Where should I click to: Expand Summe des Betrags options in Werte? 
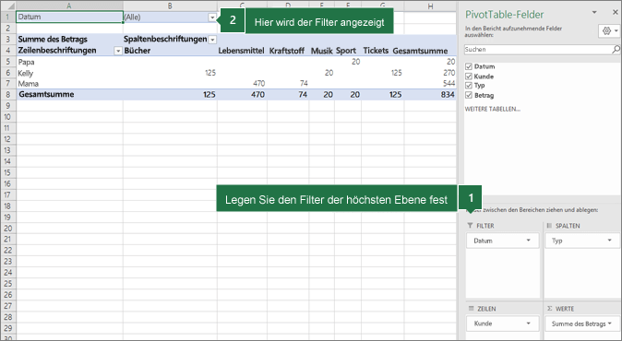610,323
